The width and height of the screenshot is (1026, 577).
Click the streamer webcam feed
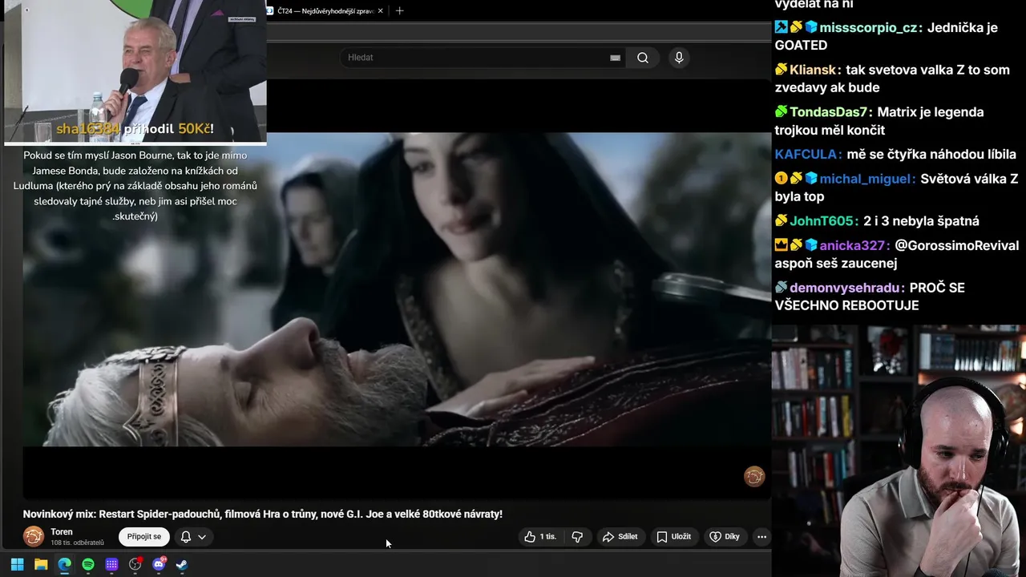pos(899,450)
